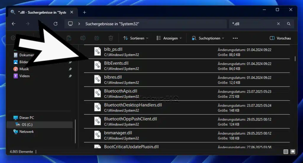
Task: Toggle the Vorschau preview pane
Action: (280, 38)
